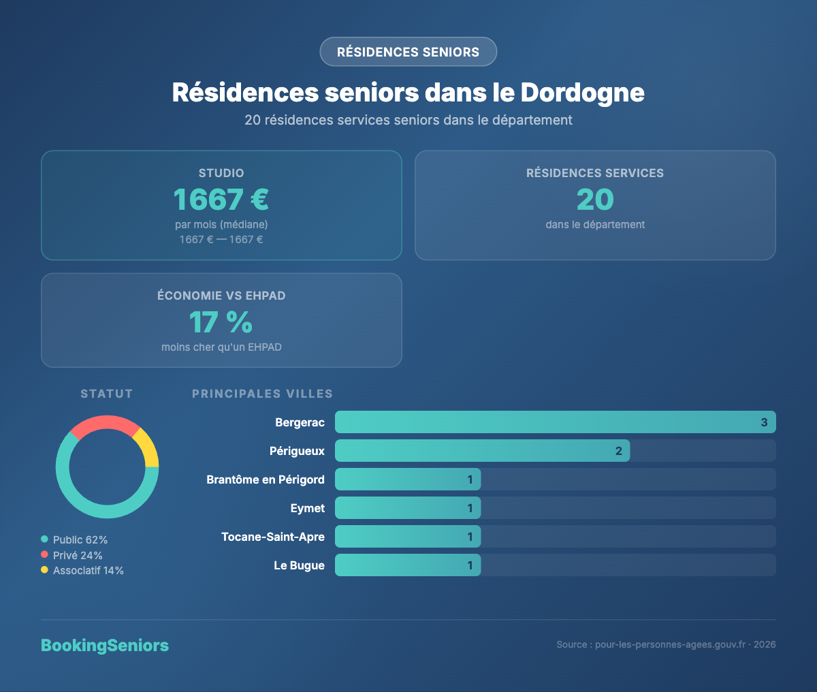
Task: Click the RÉSIDENCES SENIORS badge at the top
Action: tap(408, 51)
